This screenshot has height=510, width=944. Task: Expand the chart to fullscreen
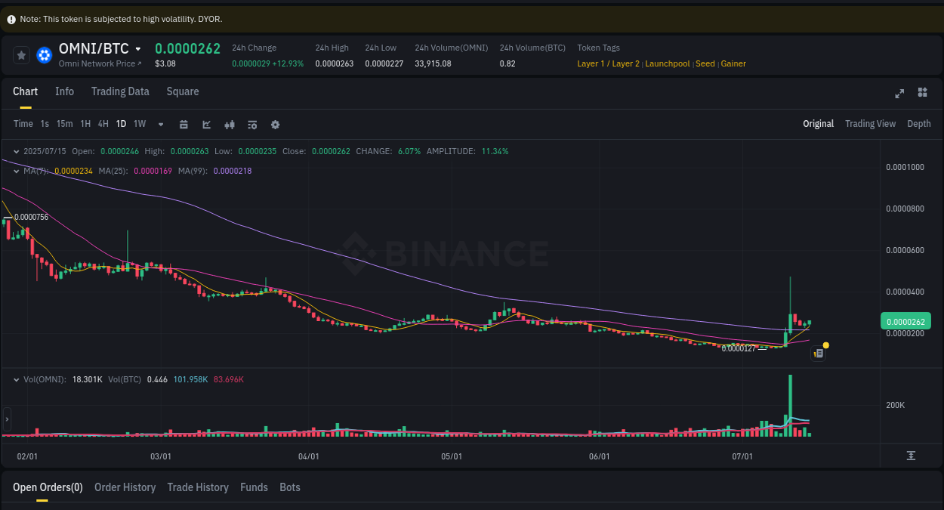tap(899, 94)
